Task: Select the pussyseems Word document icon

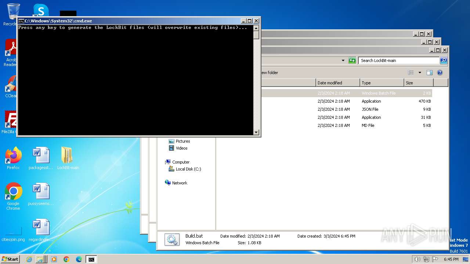Action: click(x=41, y=195)
